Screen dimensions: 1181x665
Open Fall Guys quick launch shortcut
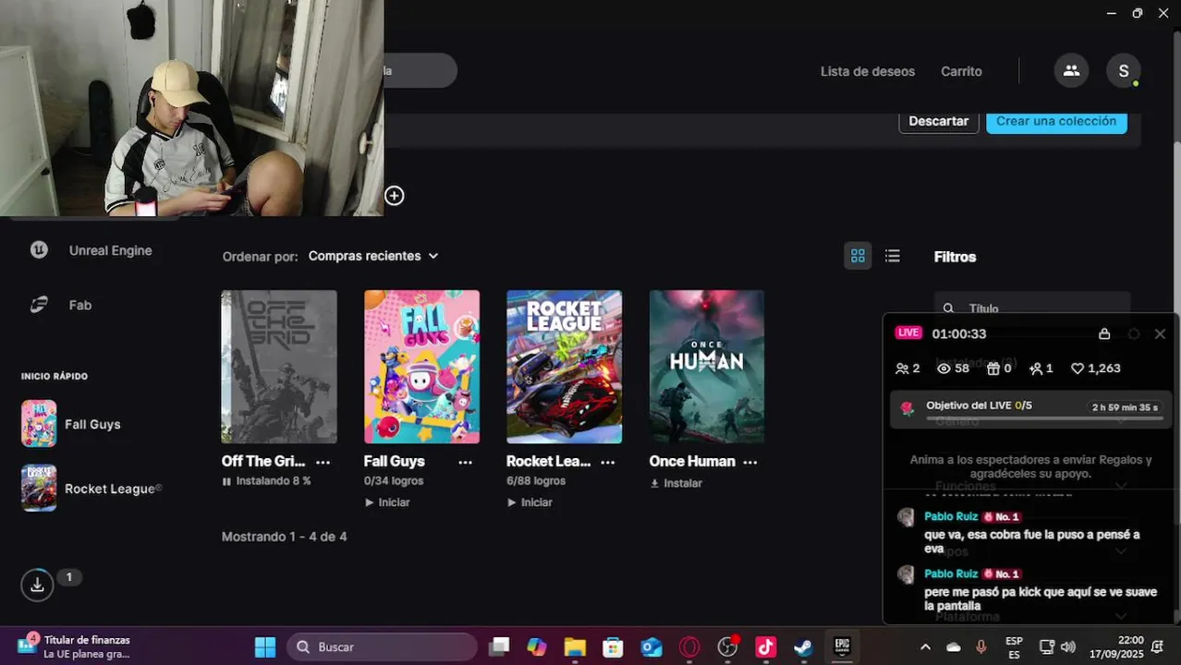(71, 424)
